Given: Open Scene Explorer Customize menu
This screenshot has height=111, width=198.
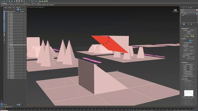Looking at the screenshot, I should (18, 7).
